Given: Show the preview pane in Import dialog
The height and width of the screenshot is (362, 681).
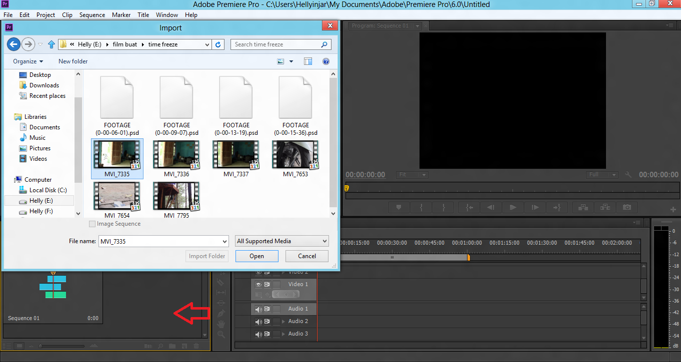Looking at the screenshot, I should point(308,61).
